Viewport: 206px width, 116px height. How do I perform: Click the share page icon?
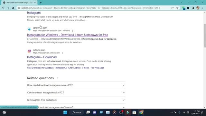173,8
